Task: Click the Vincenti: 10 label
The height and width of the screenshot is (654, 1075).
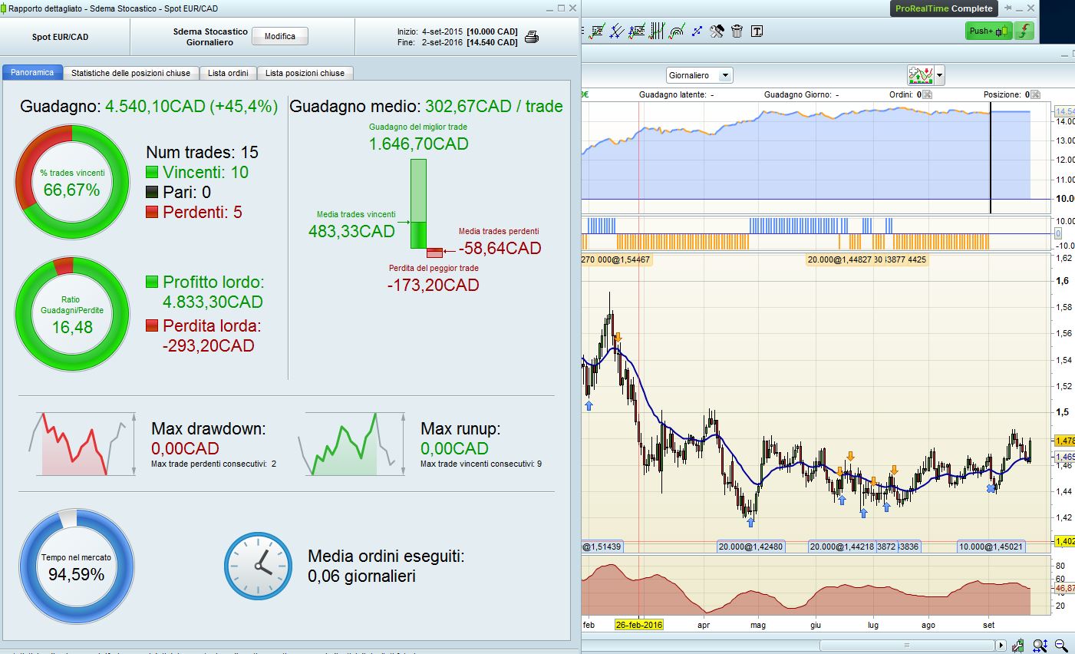Action: click(x=206, y=173)
